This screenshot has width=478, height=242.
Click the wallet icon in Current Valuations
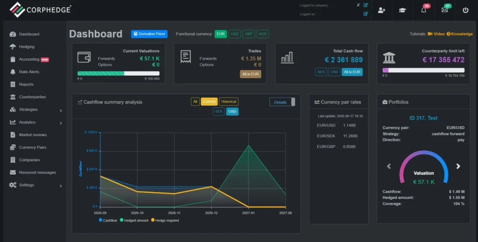(84, 57)
